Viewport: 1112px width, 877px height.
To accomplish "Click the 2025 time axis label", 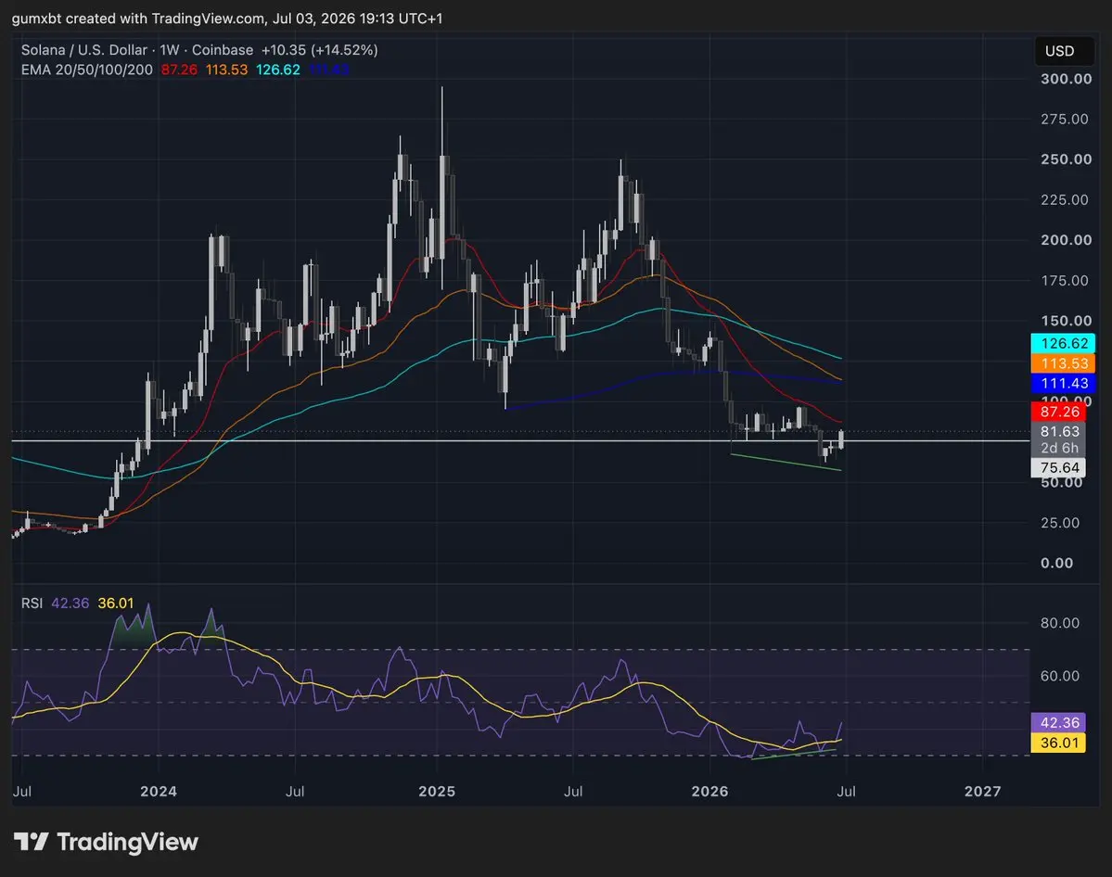I will point(437,791).
